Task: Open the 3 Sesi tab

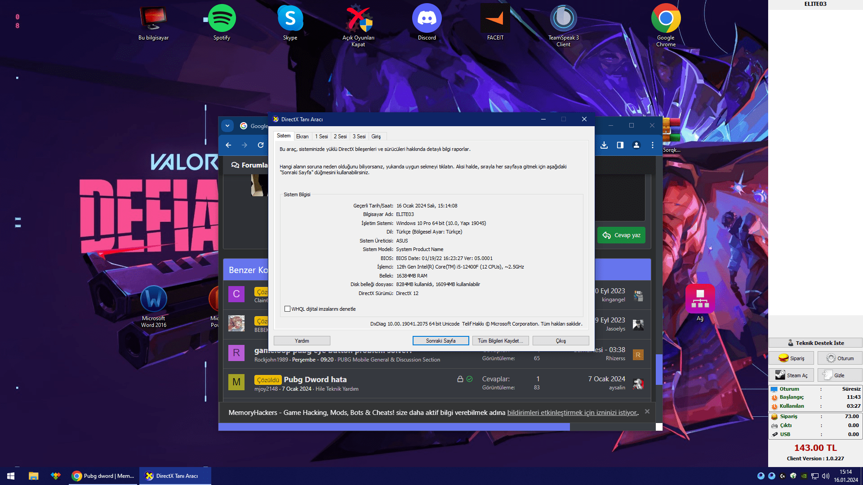Action: click(x=359, y=137)
